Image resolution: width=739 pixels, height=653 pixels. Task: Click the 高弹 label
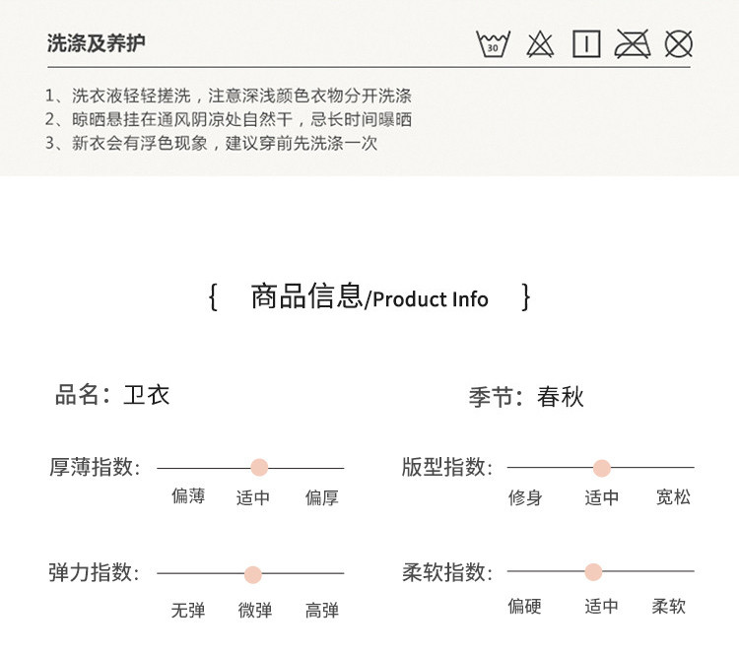[322, 611]
